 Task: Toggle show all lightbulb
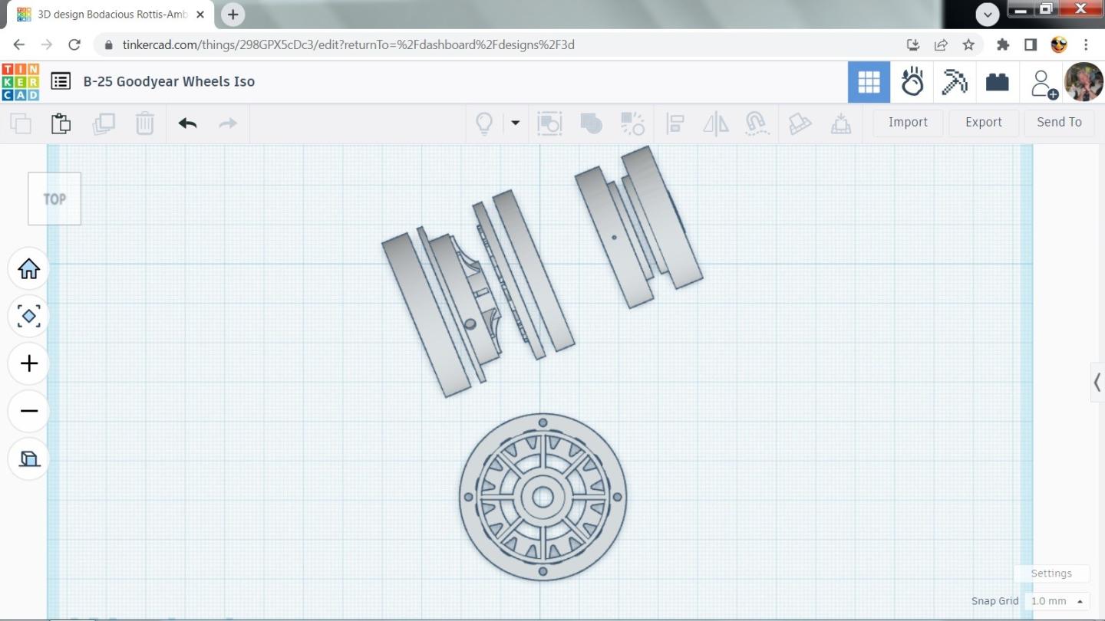pyautogui.click(x=484, y=123)
